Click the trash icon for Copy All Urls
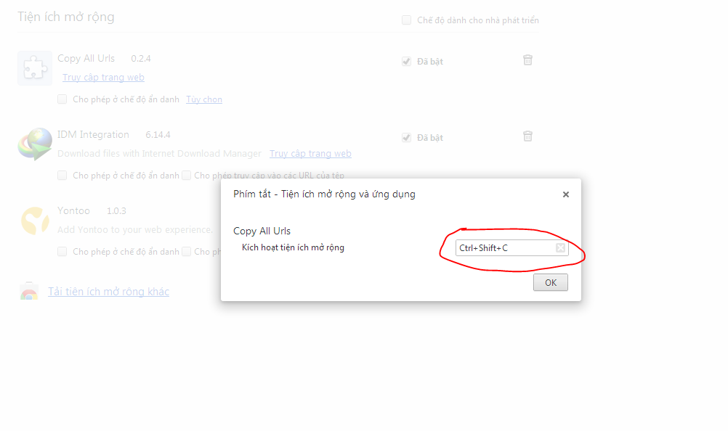 click(527, 59)
